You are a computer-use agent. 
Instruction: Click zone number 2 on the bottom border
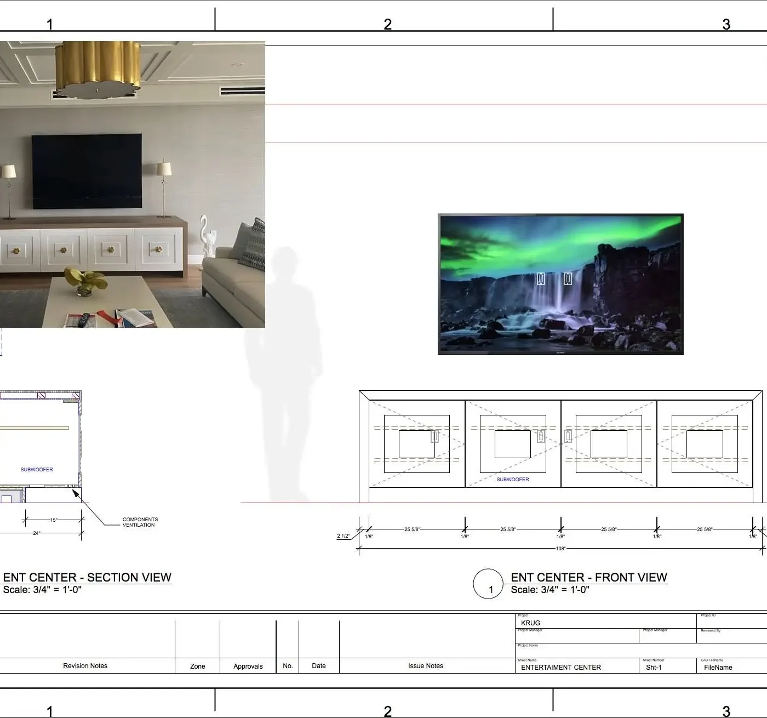click(388, 711)
